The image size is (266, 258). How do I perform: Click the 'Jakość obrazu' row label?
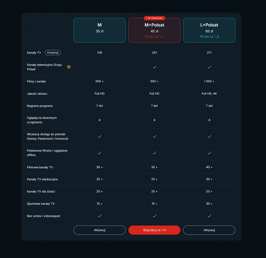(x=37, y=94)
